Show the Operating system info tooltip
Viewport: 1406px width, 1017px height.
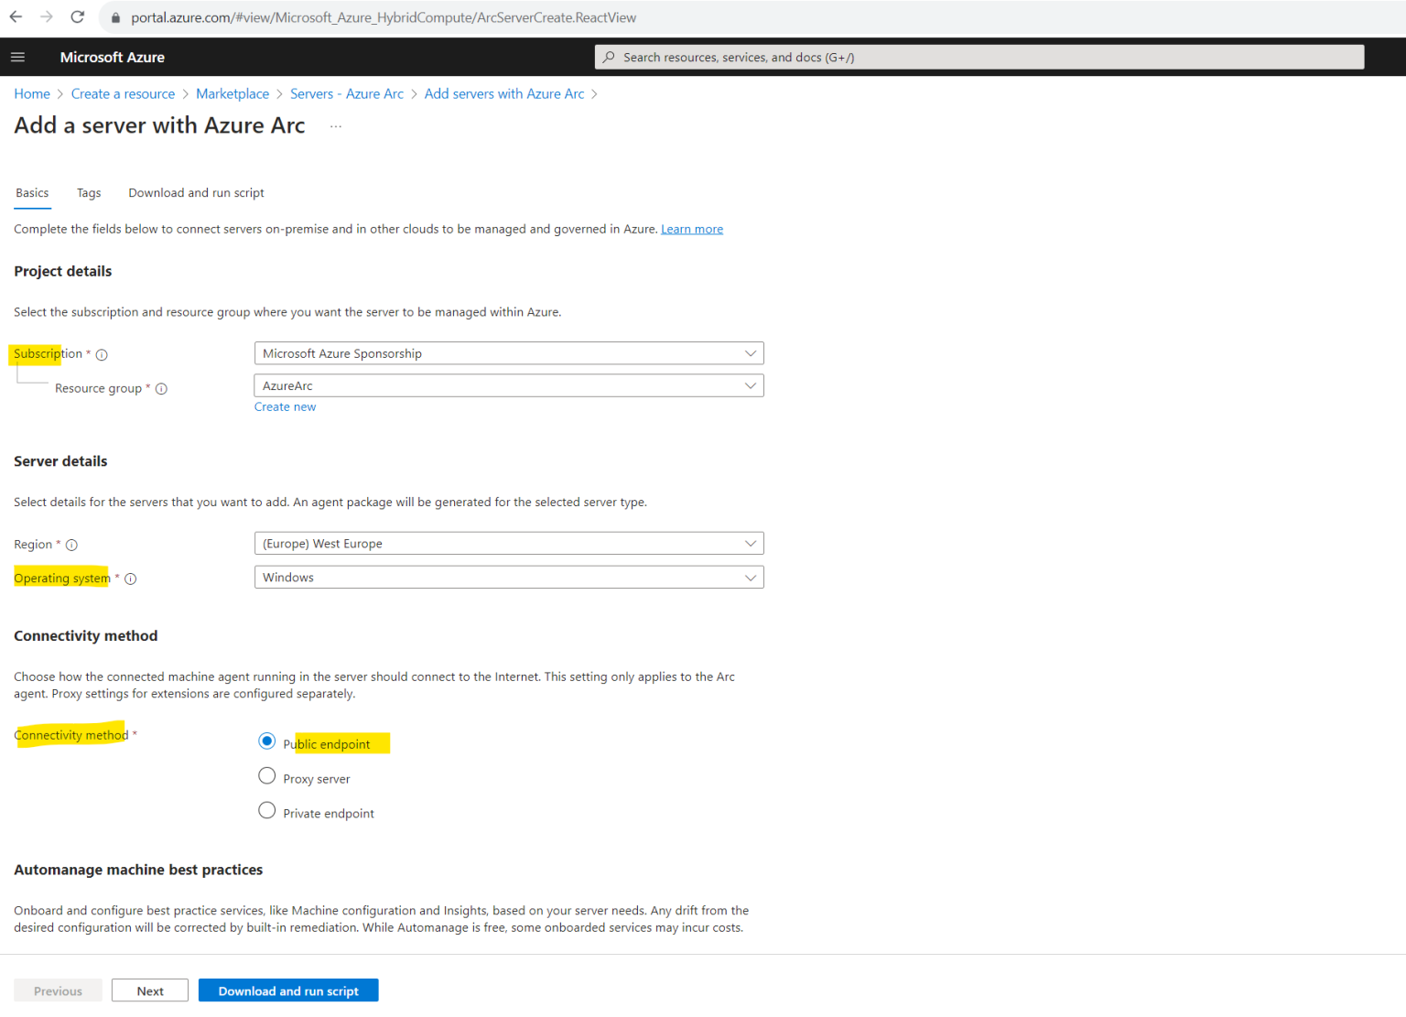[x=130, y=579]
